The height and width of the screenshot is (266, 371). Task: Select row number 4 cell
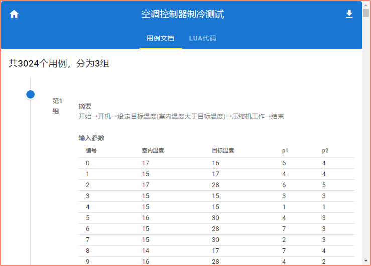pyautogui.click(x=88, y=207)
